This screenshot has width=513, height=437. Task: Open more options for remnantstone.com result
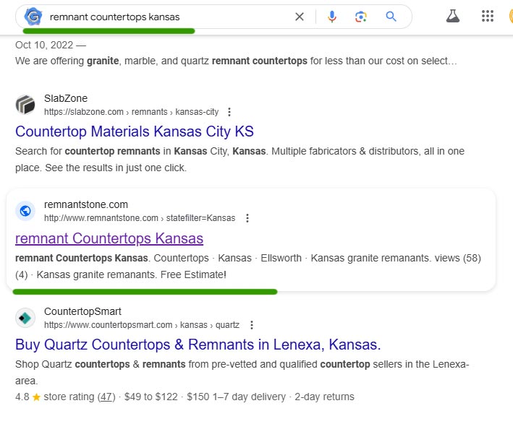pyautogui.click(x=247, y=218)
